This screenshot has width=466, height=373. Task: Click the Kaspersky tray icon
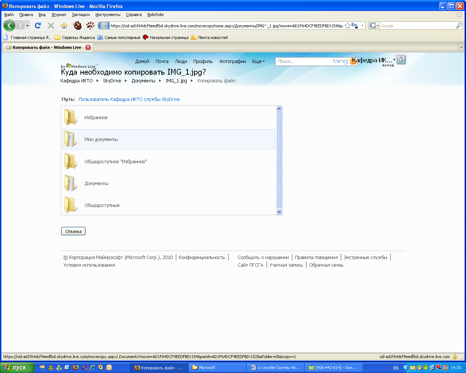coord(439,368)
